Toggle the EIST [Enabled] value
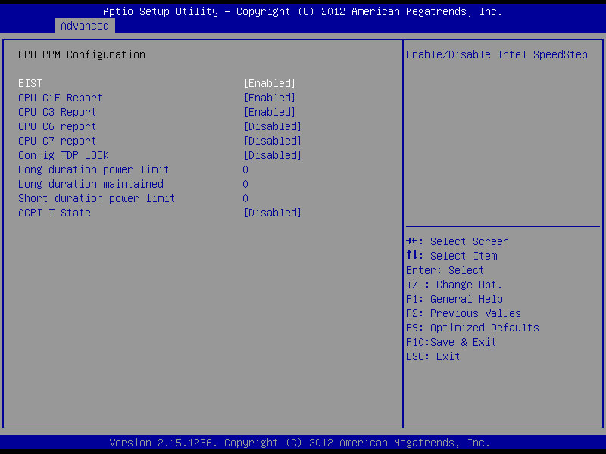This screenshot has height=454, width=606. point(269,83)
